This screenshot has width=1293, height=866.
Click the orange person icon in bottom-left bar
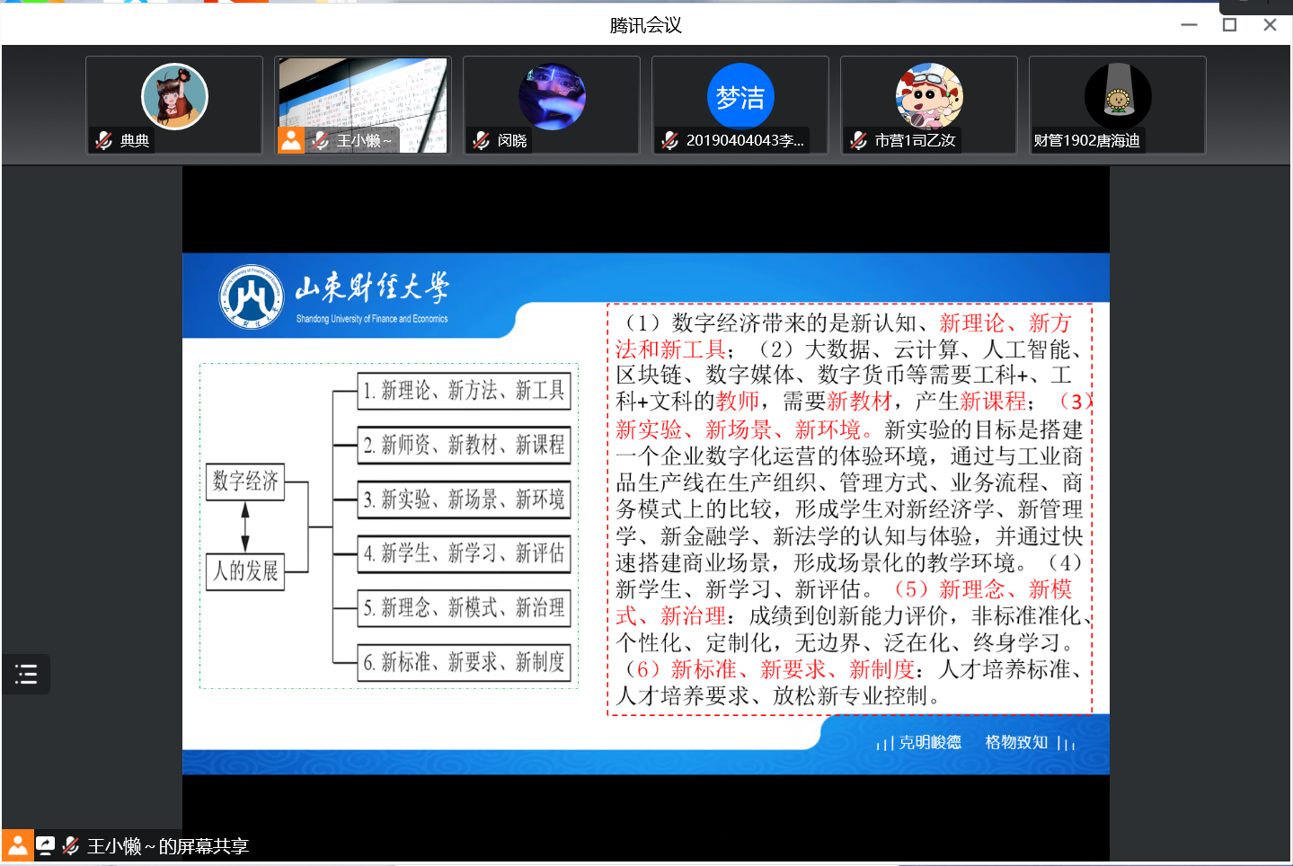click(17, 845)
